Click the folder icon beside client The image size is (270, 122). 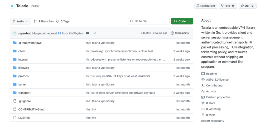point(15,51)
